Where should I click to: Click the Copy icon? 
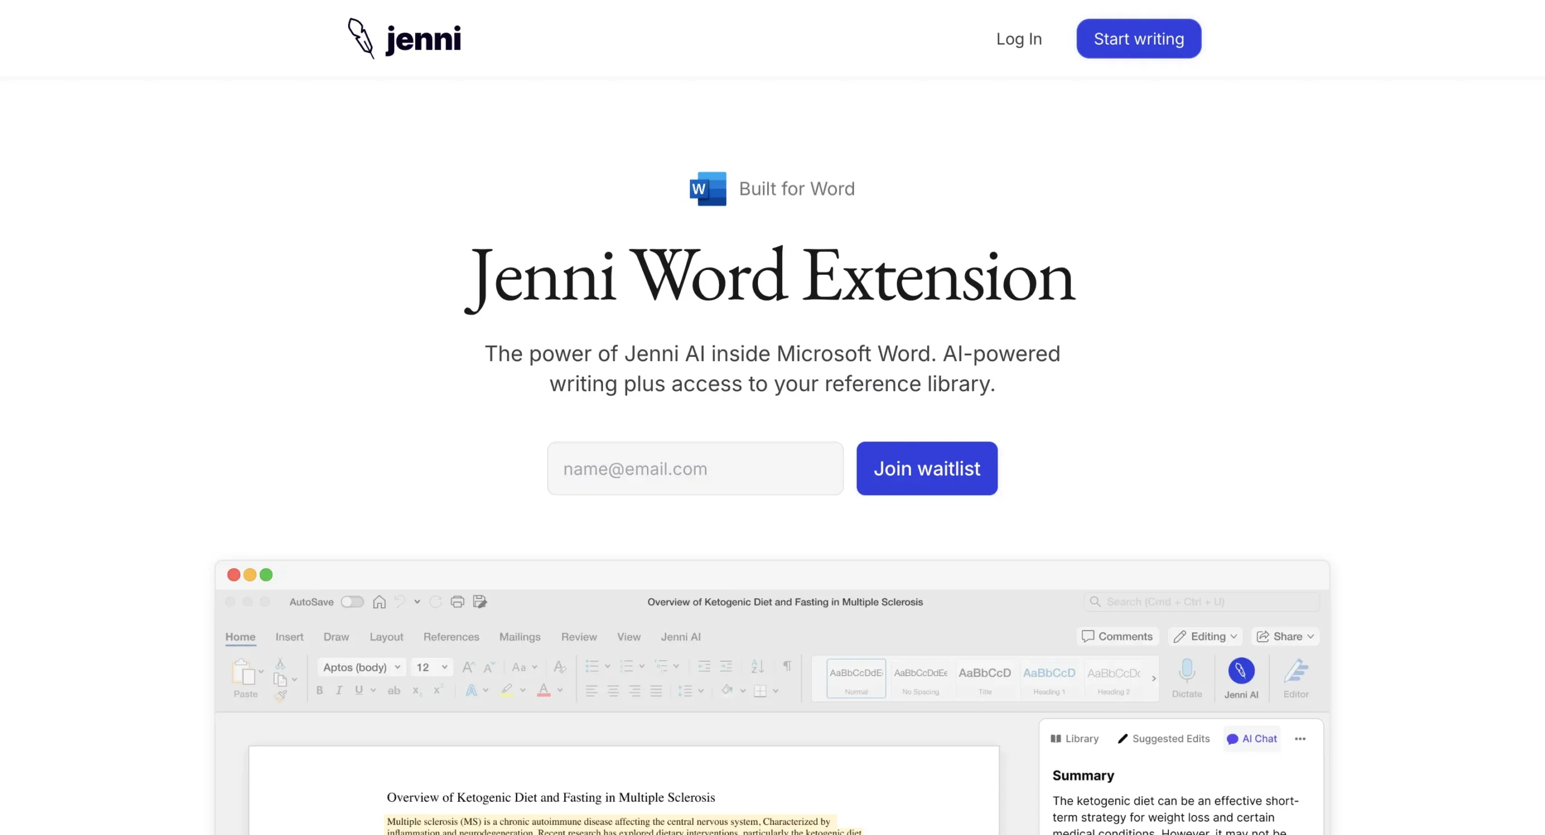point(280,679)
